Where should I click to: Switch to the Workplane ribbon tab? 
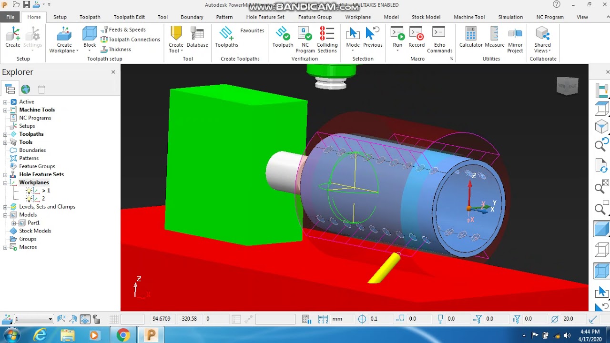coord(358,17)
